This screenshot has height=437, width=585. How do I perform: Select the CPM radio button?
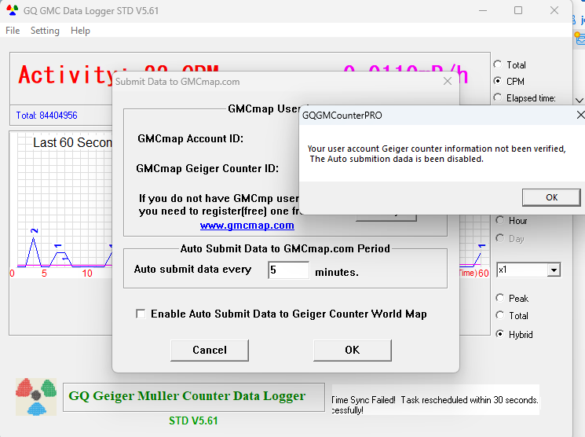(x=498, y=81)
